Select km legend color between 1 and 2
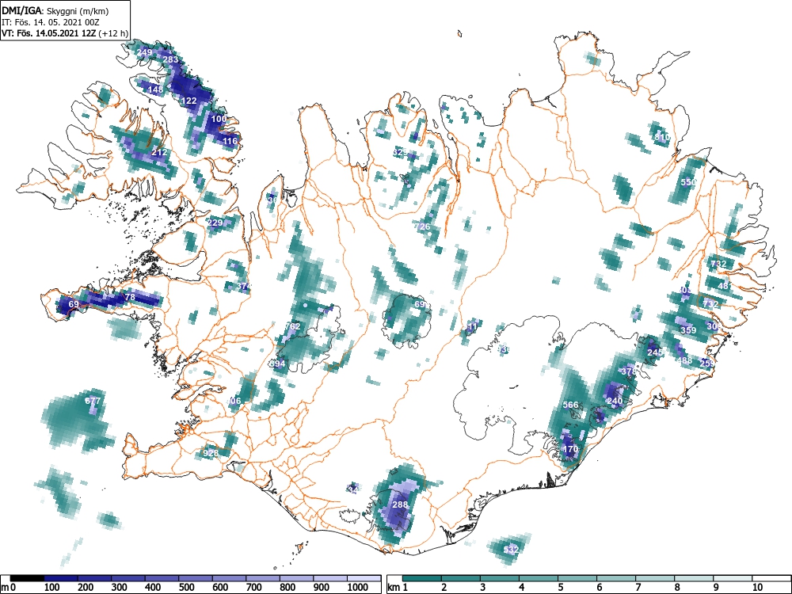Image resolution: width=792 pixels, height=594 pixels. click(422, 578)
